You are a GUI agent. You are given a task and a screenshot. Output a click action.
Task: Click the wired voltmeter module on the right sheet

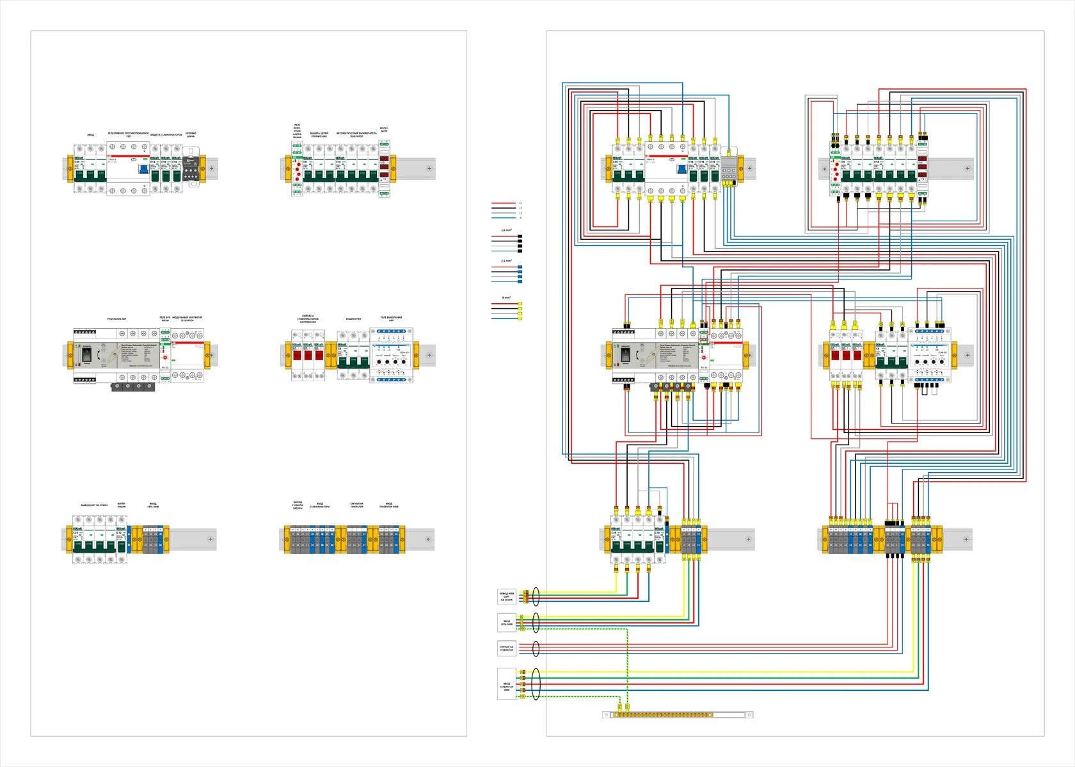[922, 169]
